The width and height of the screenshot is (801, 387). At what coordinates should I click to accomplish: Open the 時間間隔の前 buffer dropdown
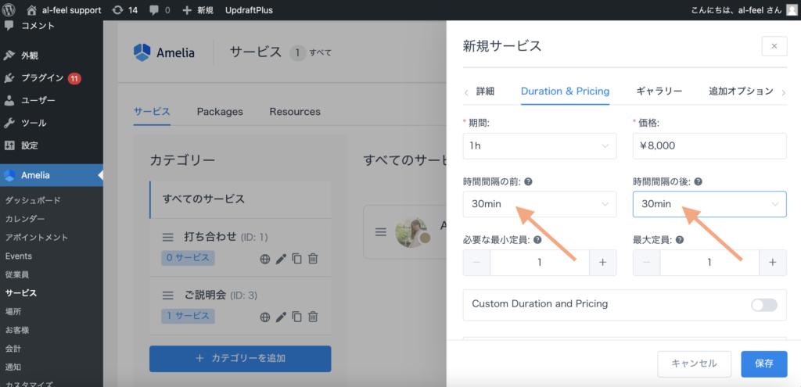tap(540, 204)
